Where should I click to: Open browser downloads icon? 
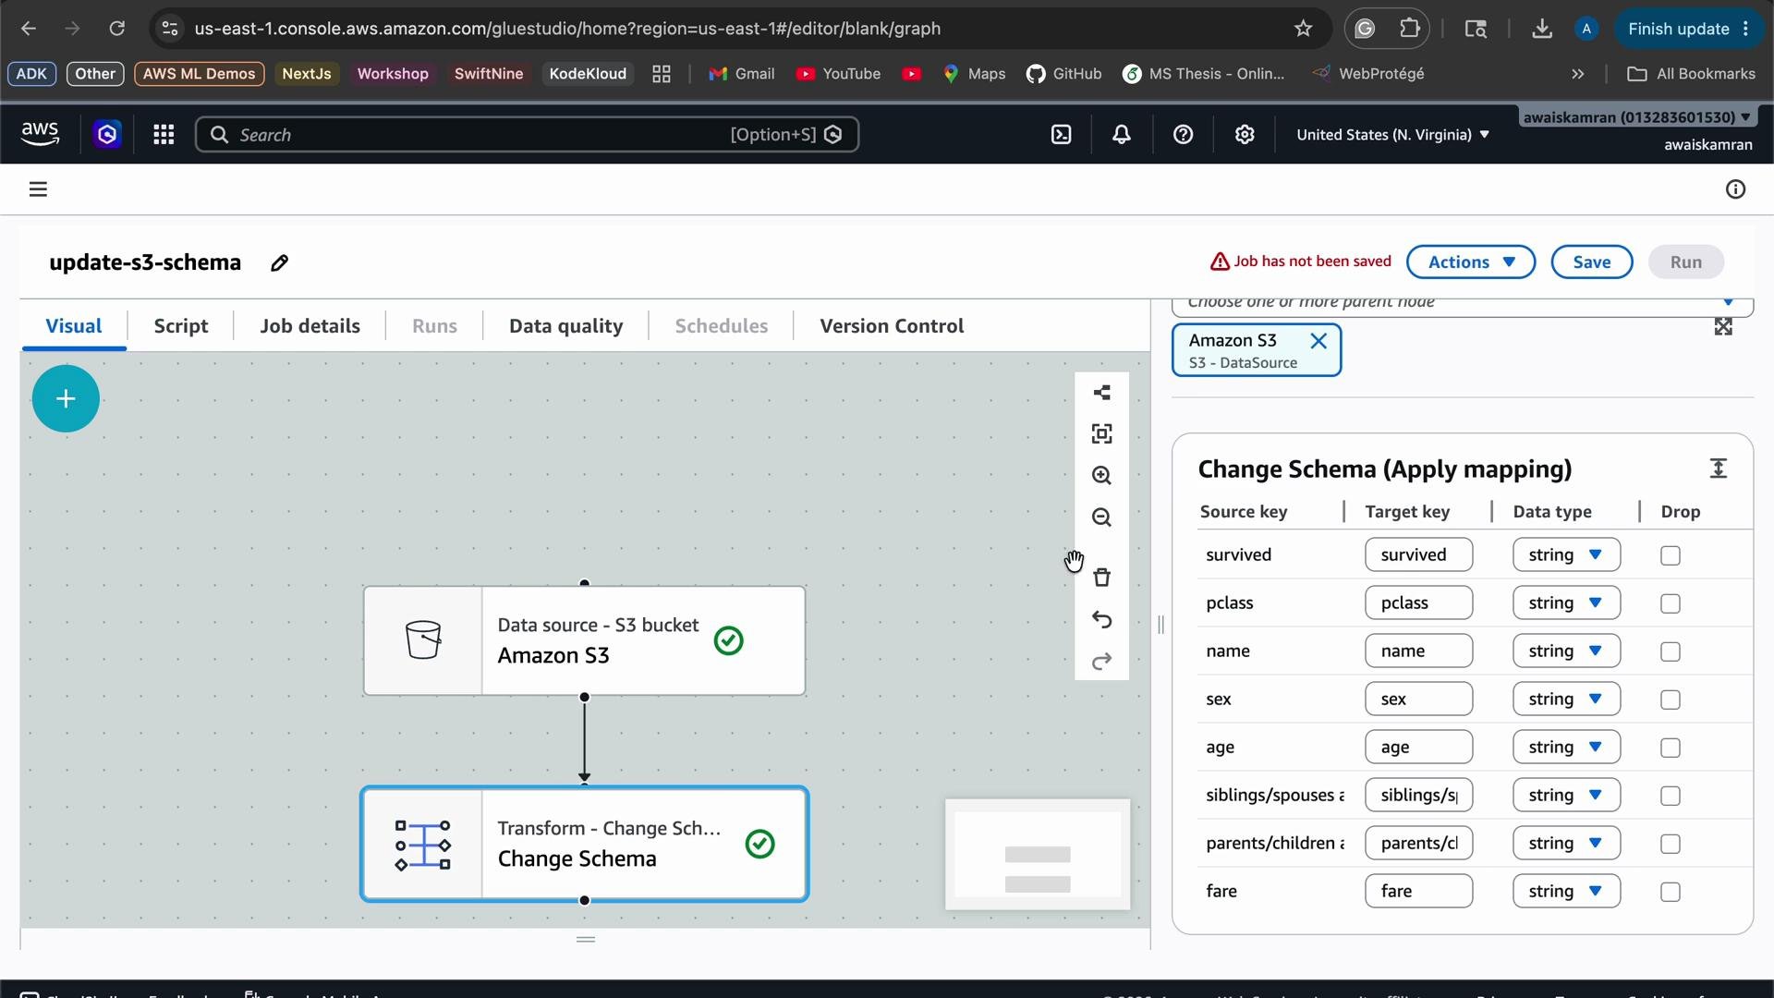1541,29
